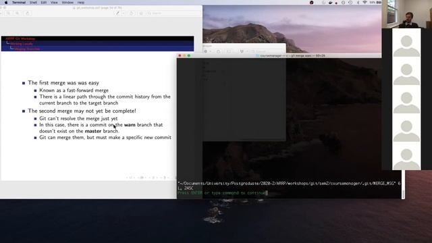Click the Bluetooth icon in menu bar
The width and height of the screenshot is (432, 243).
pyautogui.click(x=358, y=3)
